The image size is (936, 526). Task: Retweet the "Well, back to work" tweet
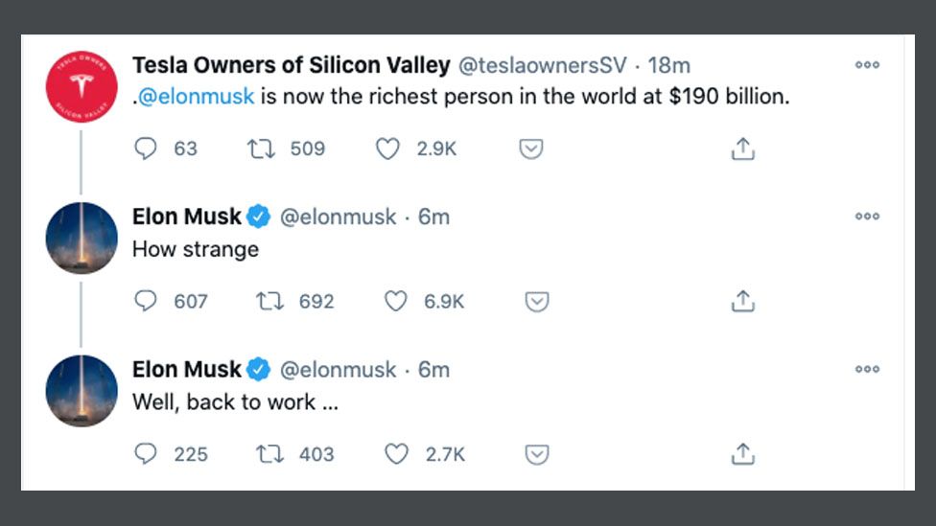270,453
